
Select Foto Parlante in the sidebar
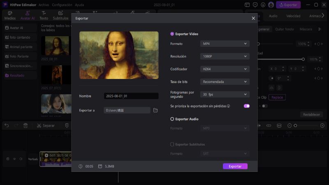pyautogui.click(x=20, y=56)
